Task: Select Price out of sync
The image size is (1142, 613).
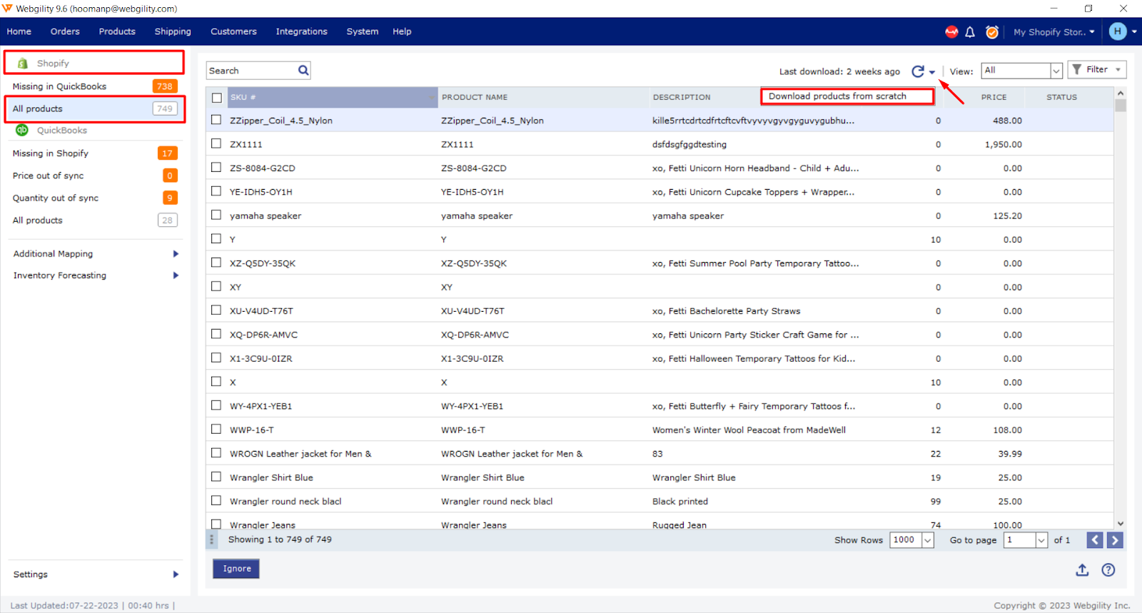Action: coord(95,176)
